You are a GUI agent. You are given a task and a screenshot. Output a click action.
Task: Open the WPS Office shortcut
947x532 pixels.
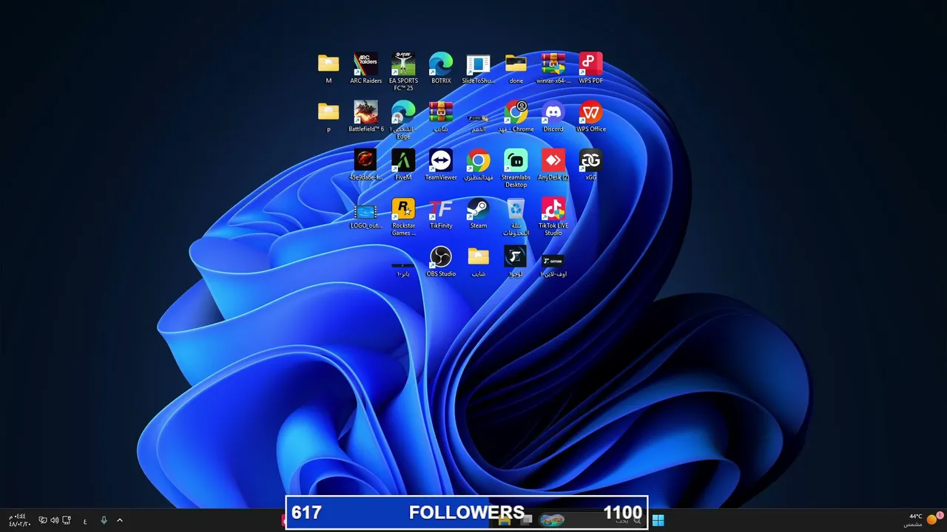(x=590, y=117)
